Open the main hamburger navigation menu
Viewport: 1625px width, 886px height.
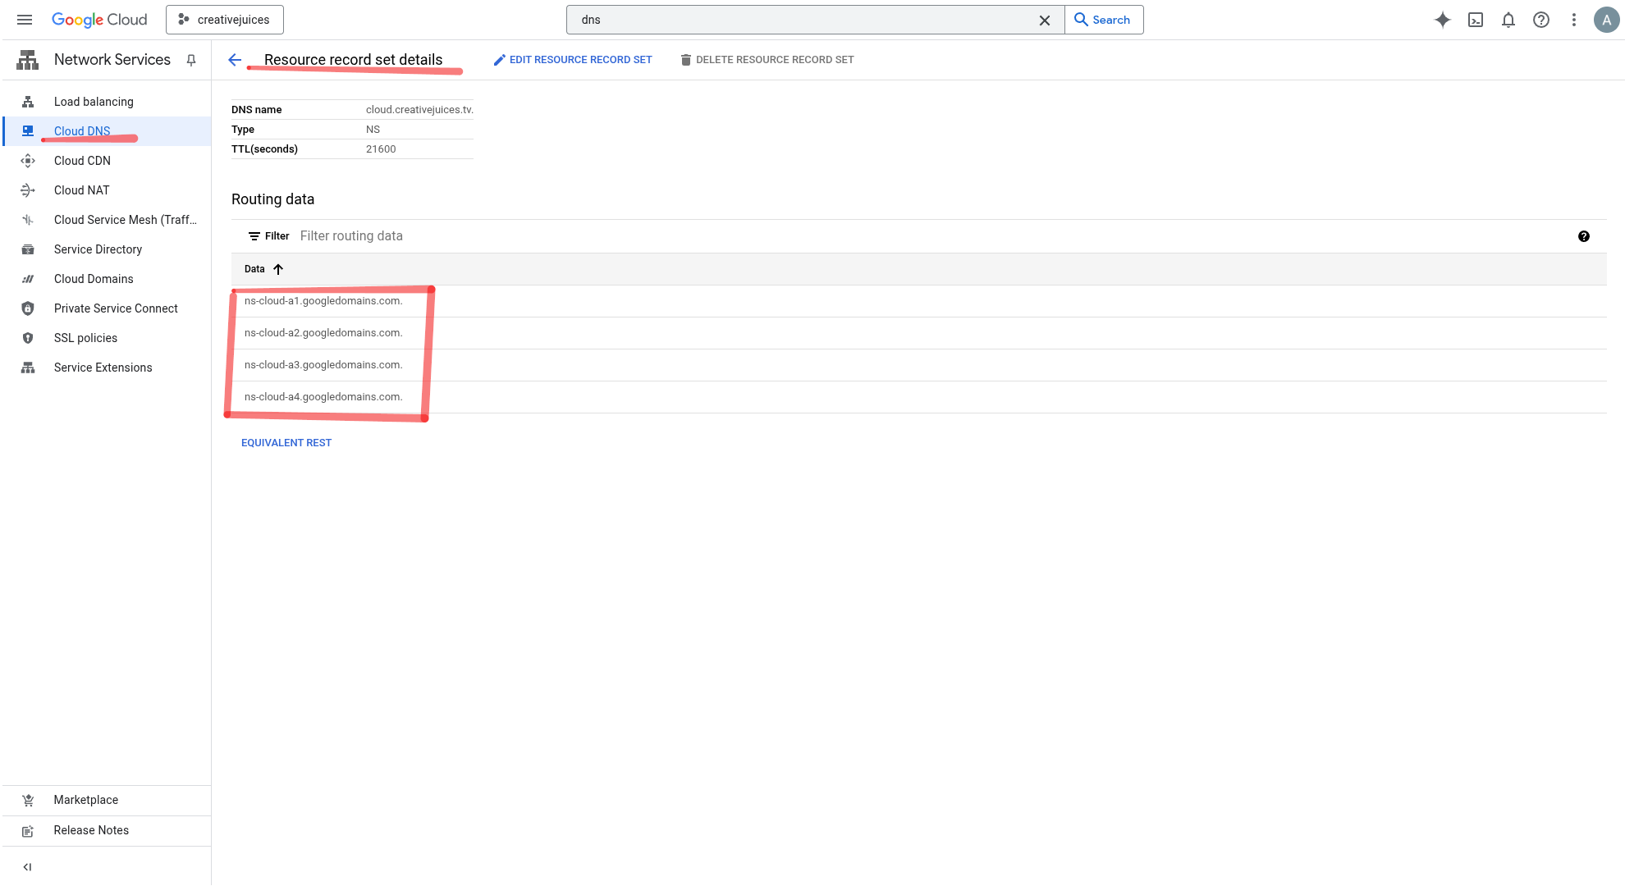click(x=25, y=20)
